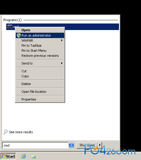Expand the Send to submenu
This screenshot has height=160, width=141.
coord(40,63)
